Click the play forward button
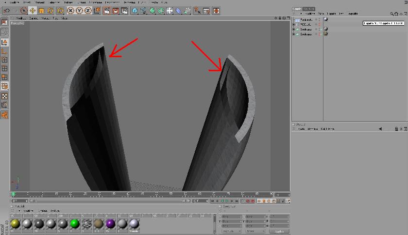The height and width of the screenshot is (235, 408). tap(227, 201)
